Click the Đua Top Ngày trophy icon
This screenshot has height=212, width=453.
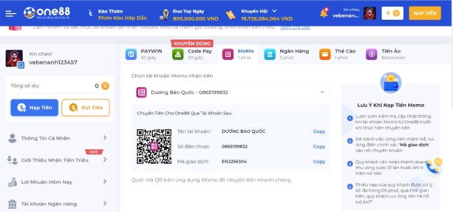165,15
